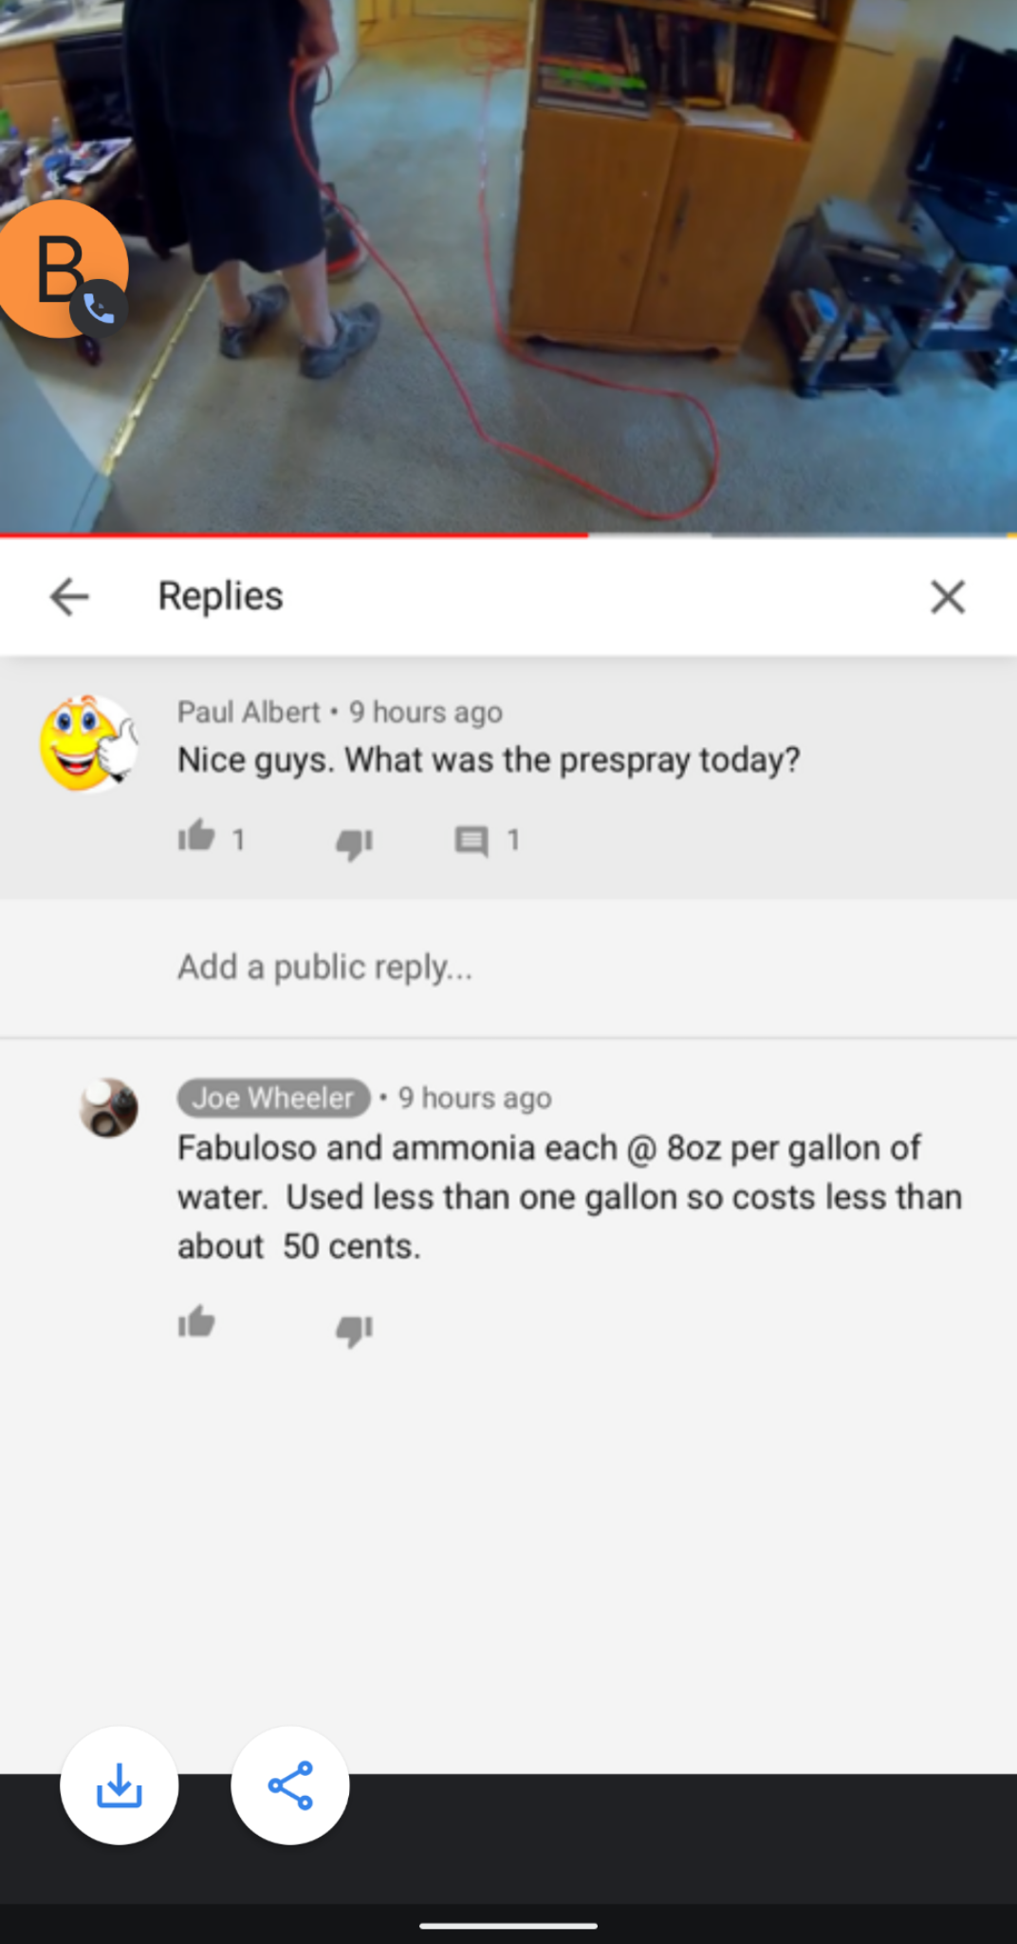Viewport: 1017px width, 1944px height.
Task: Go back using the Replies arrow
Action: point(69,597)
